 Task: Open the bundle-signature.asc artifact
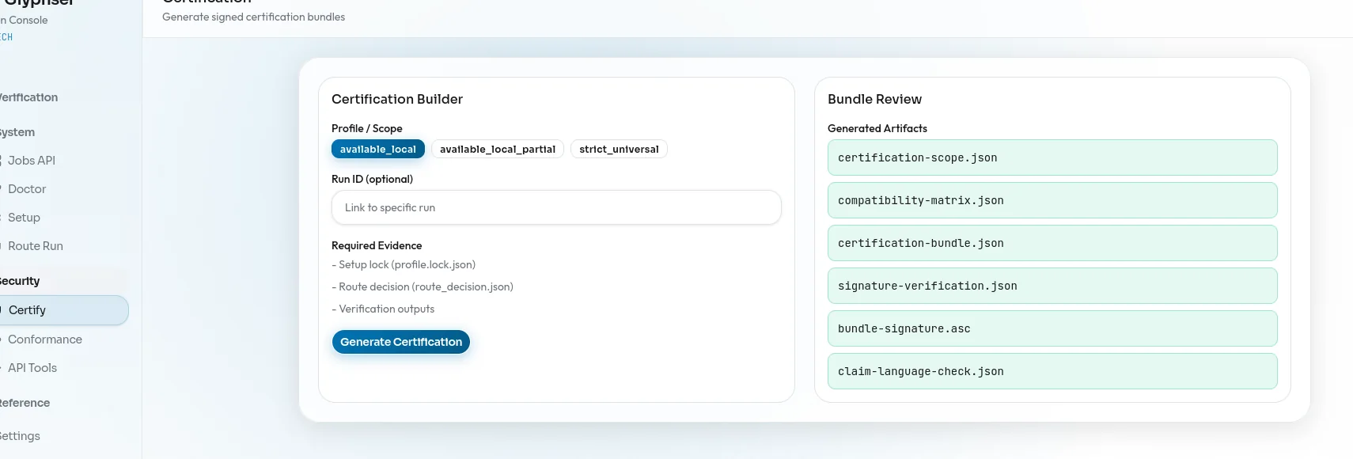[1052, 328]
